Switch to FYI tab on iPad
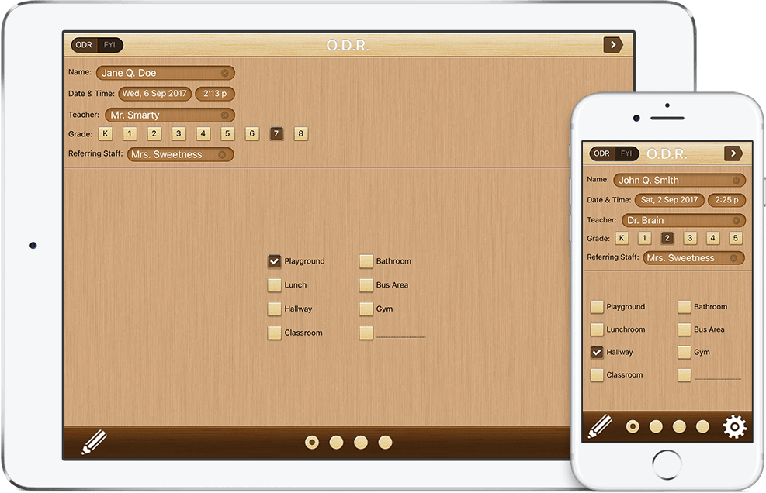Image resolution: width=766 pixels, height=493 pixels. pos(109,45)
